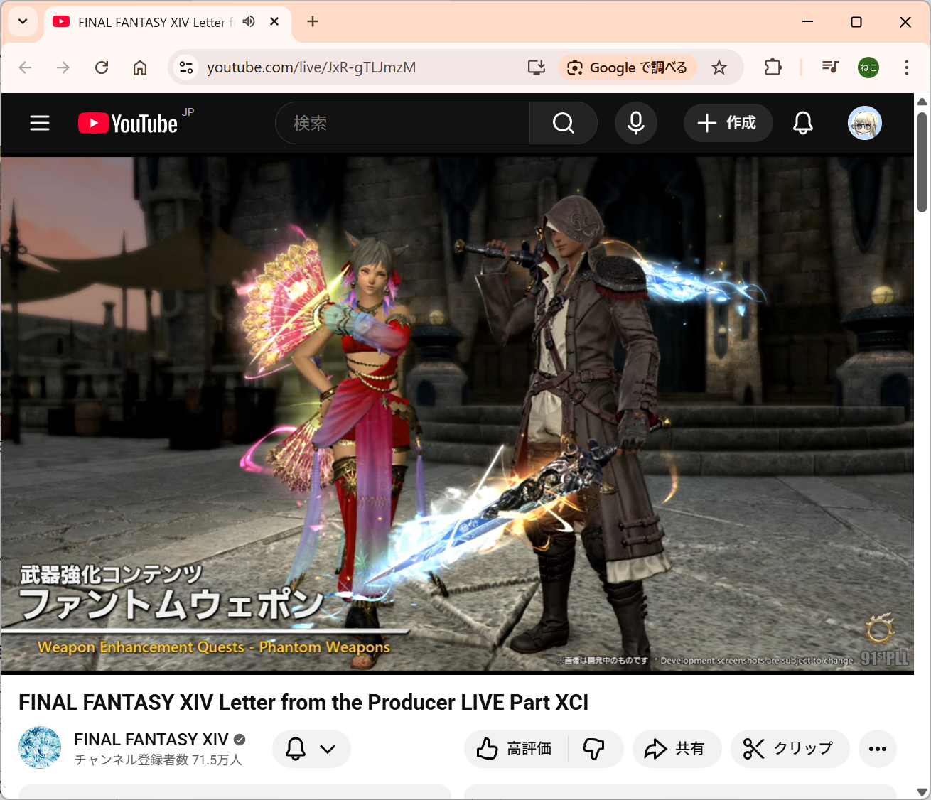
Task: Dislike the video with thumbs-down button
Action: (594, 749)
